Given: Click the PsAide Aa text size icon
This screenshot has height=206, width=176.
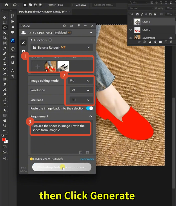Looking at the screenshot, I should (x=71, y=26).
